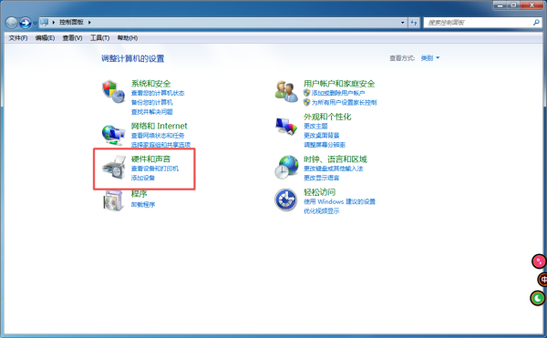Open 网络和 Internet category link
Viewport: 547px width, 338px height.
coord(159,126)
